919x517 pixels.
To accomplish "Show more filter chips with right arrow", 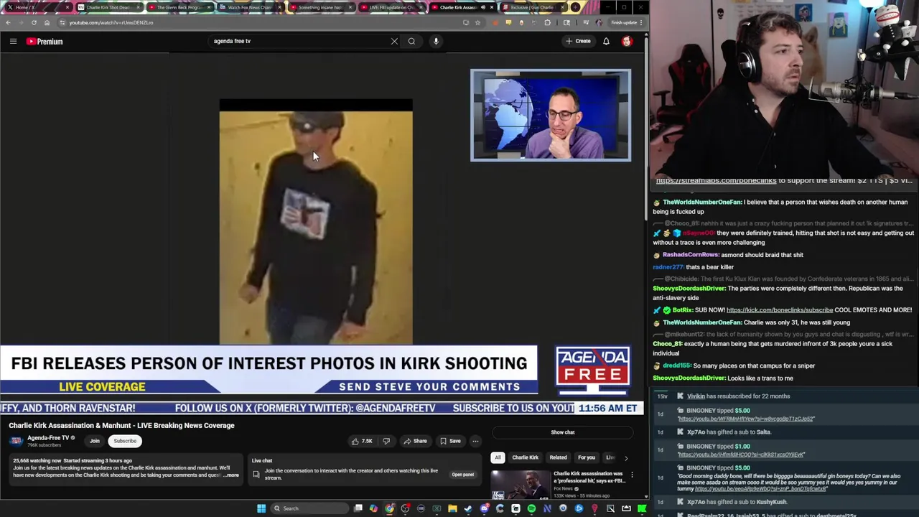I will click(x=625, y=457).
